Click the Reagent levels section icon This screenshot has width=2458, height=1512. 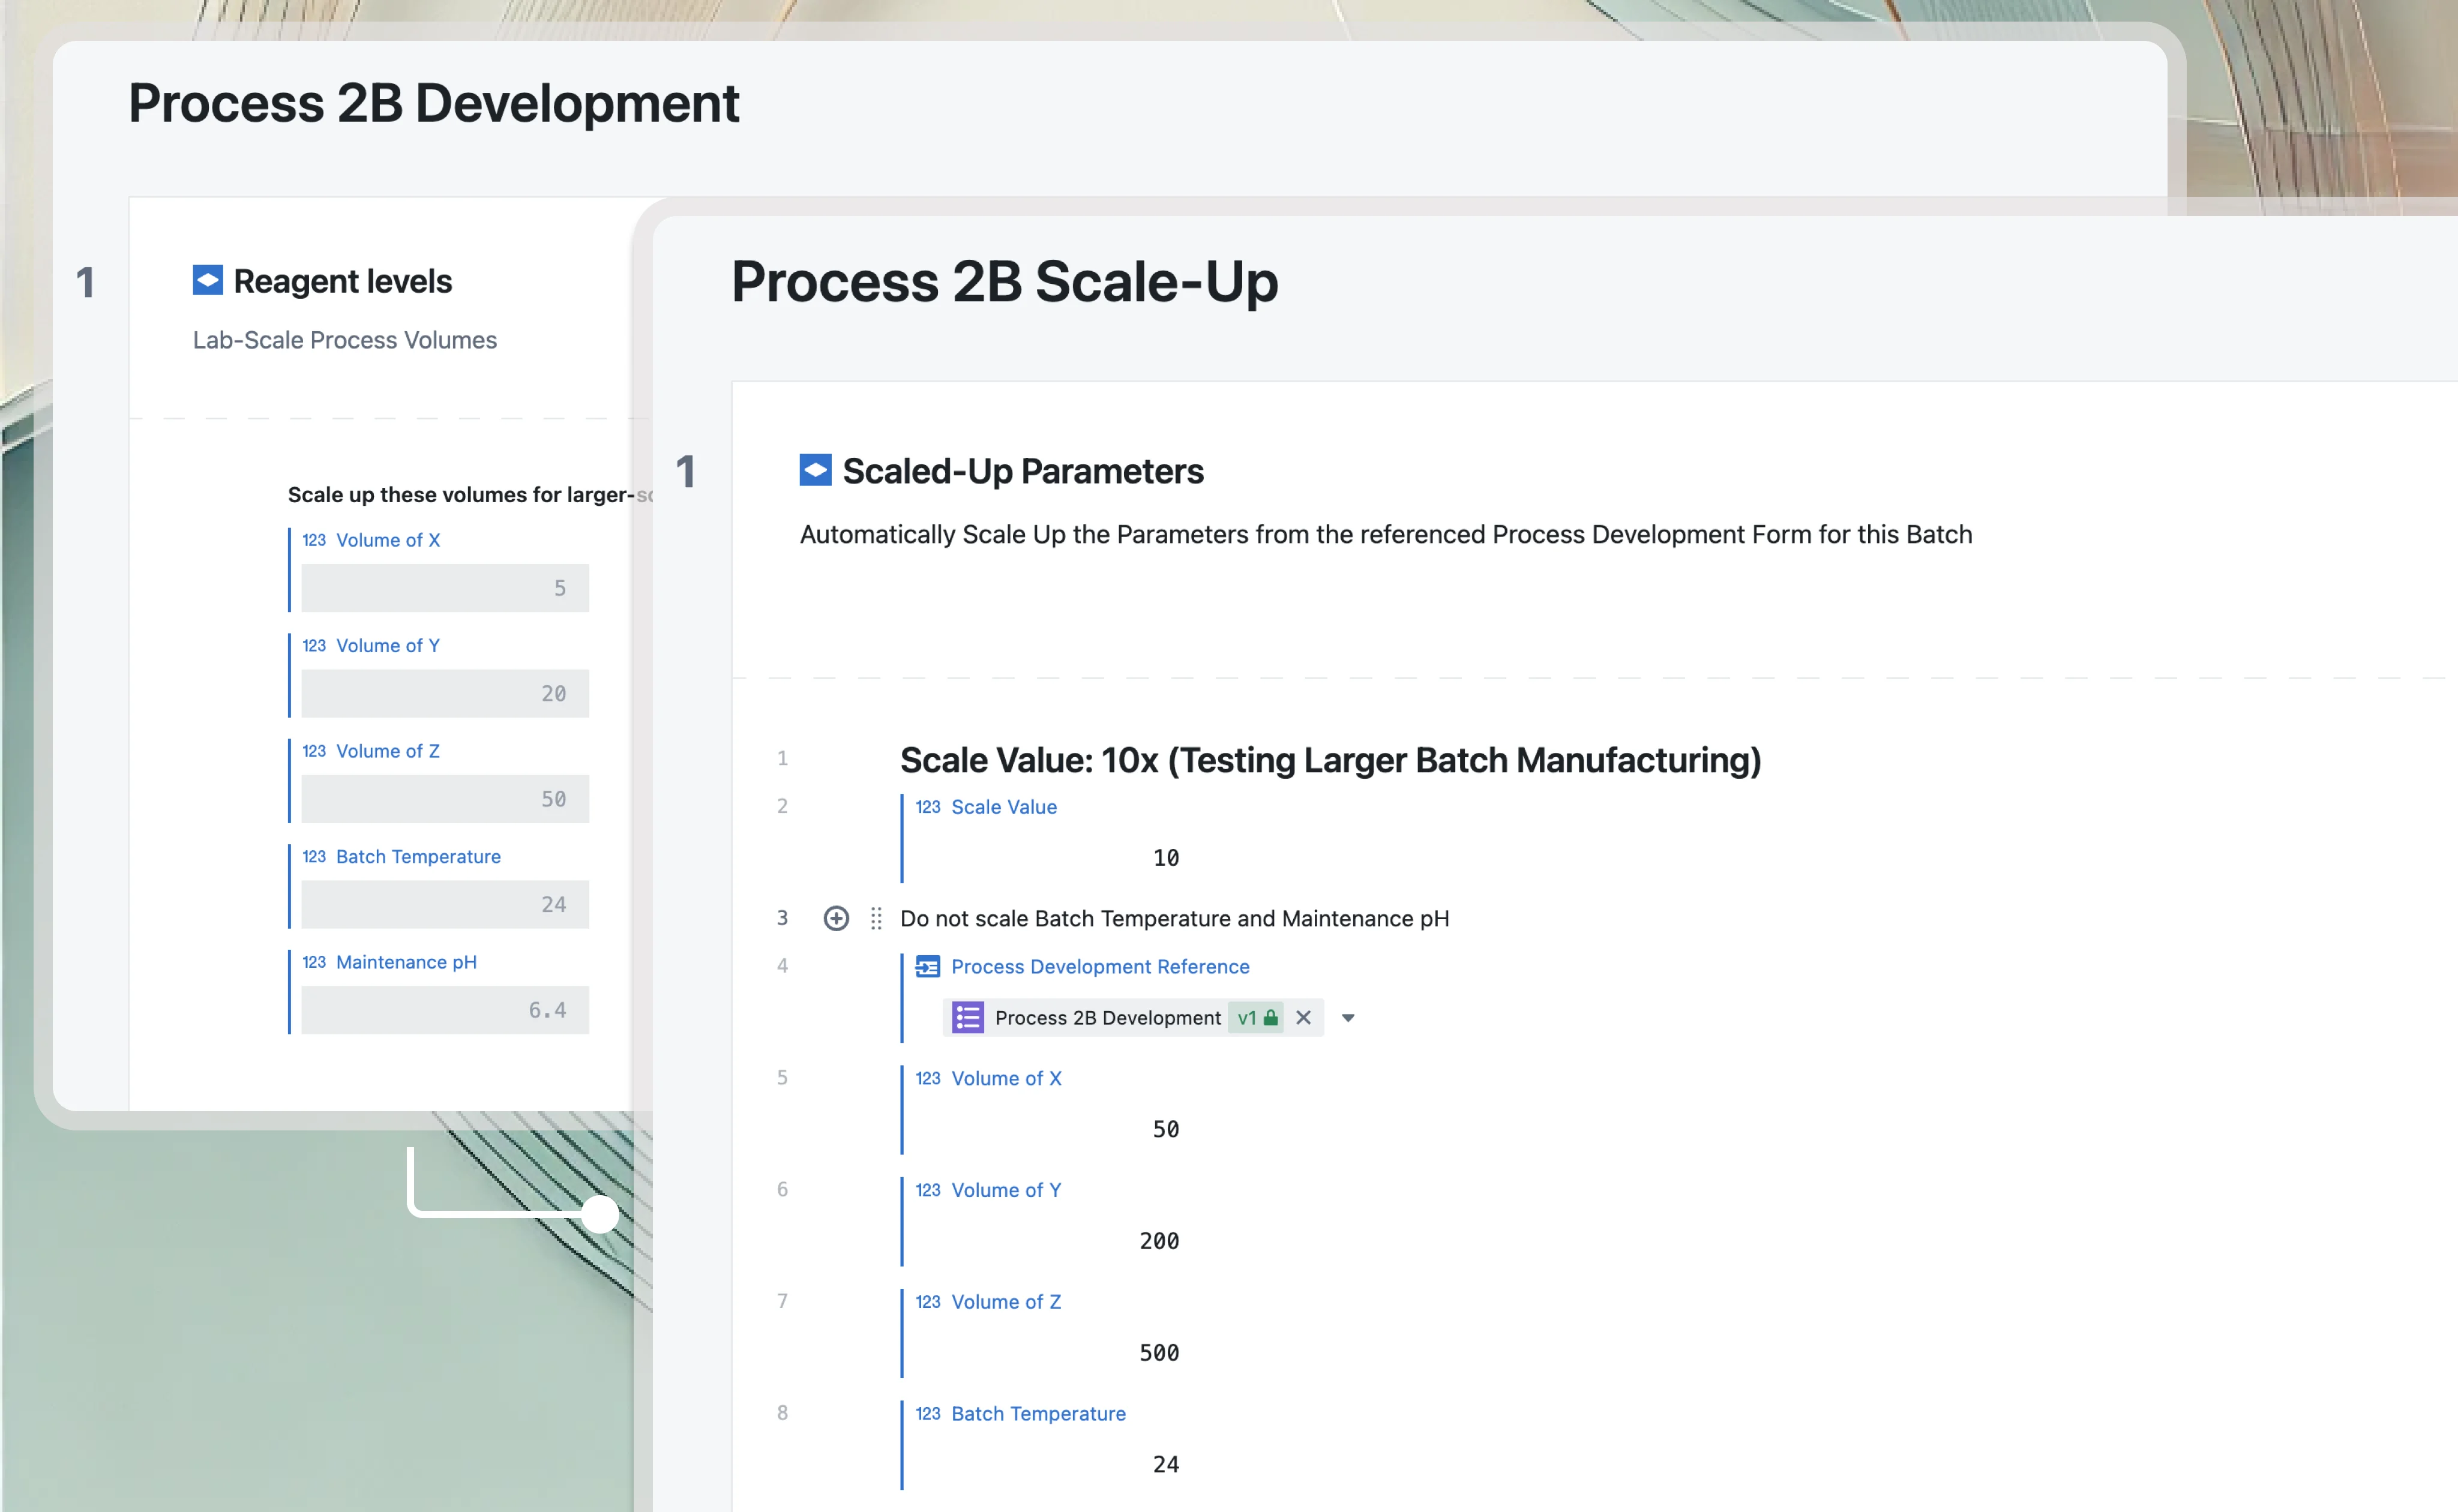(208, 280)
